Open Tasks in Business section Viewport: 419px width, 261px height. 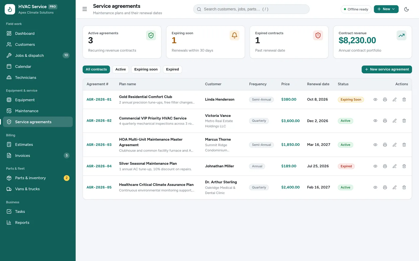pos(38,211)
